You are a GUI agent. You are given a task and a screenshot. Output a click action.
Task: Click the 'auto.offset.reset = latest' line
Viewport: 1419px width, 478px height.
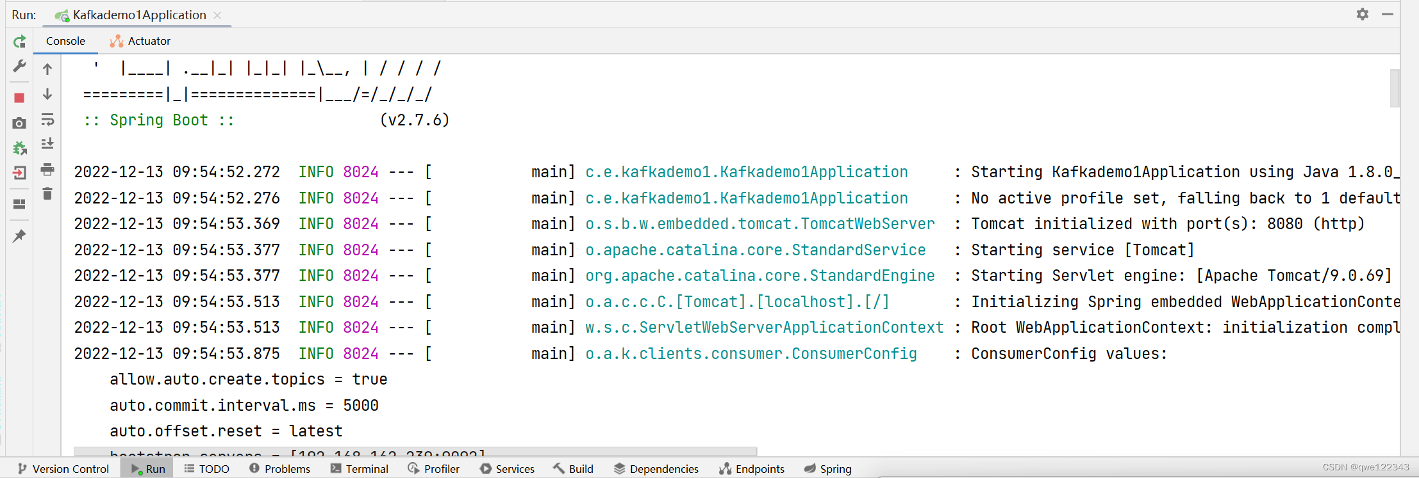(226, 431)
